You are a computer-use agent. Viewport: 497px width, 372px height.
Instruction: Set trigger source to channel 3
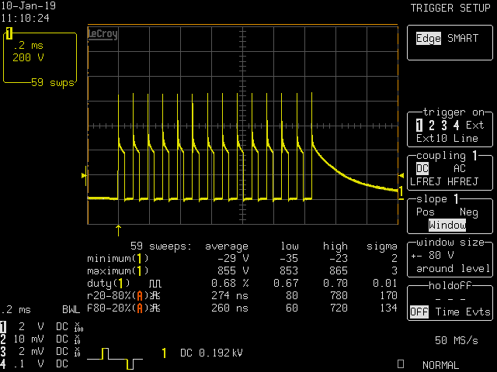(x=444, y=126)
